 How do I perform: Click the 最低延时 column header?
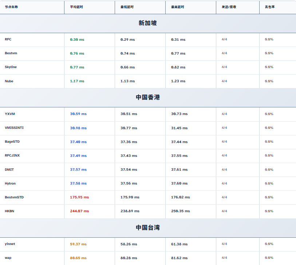click(127, 7)
